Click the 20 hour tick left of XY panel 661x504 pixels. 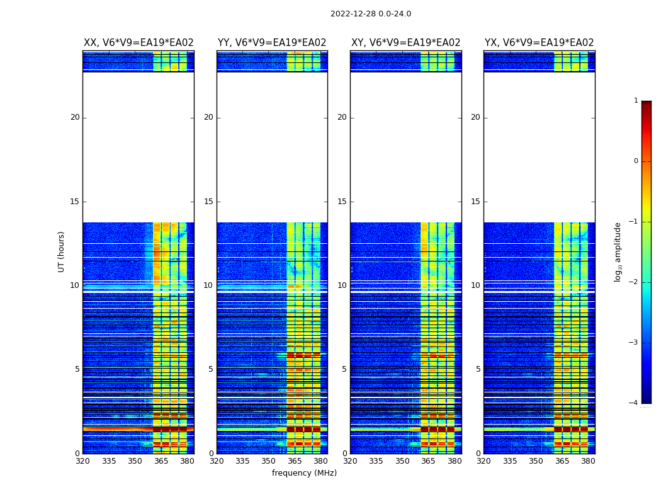pyautogui.click(x=342, y=117)
